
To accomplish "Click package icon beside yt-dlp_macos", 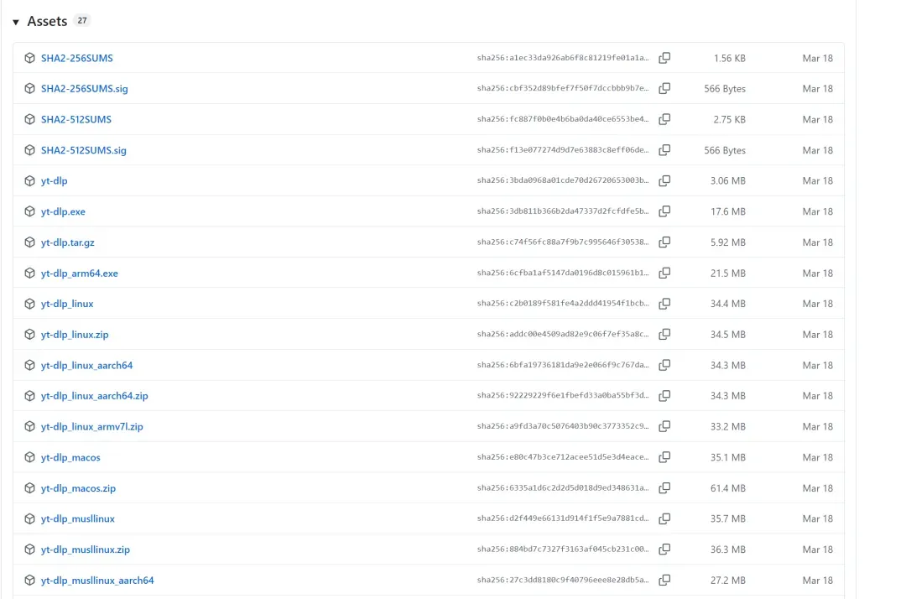I will click(29, 457).
